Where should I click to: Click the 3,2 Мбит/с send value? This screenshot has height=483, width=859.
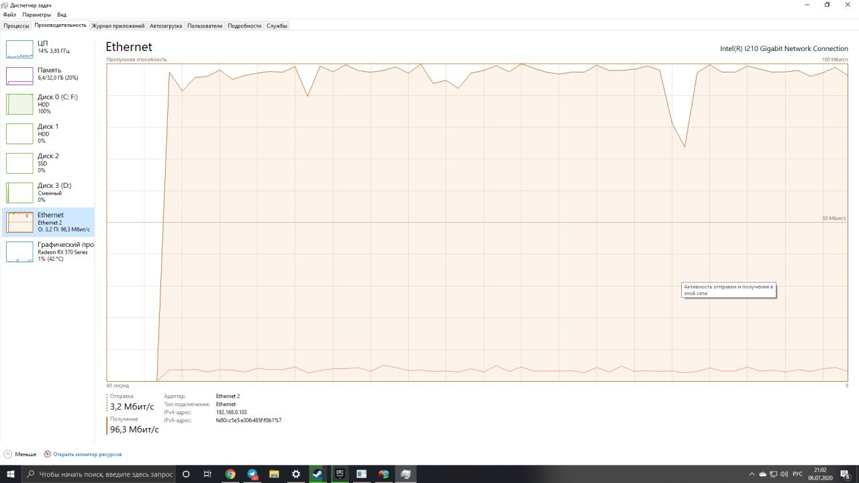coord(132,407)
